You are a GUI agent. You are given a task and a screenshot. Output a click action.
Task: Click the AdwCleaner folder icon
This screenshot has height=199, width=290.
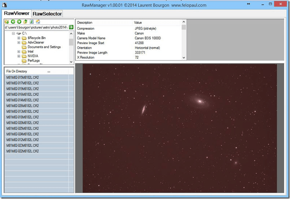pos(24,42)
